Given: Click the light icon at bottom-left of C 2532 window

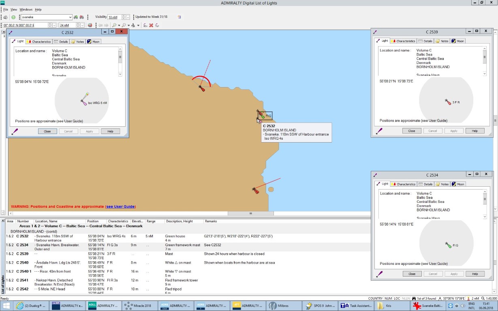Looking at the screenshot, I should click(14, 131).
